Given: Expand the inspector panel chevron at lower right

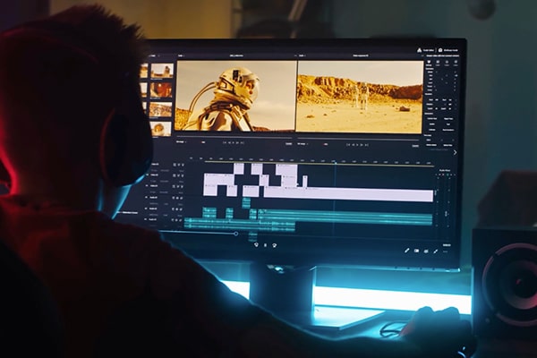Looking at the screenshot, I should [455, 153].
